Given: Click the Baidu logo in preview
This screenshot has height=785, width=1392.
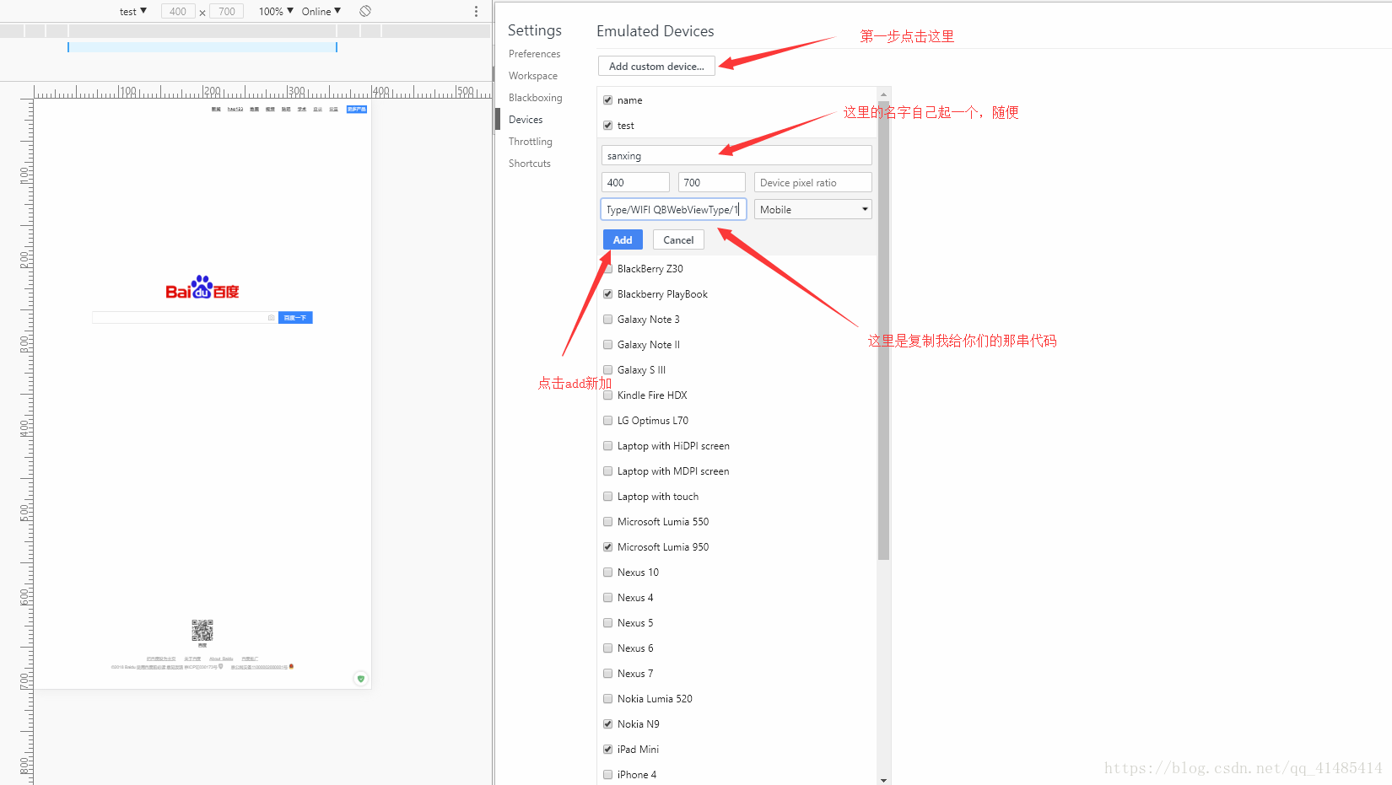Looking at the screenshot, I should point(202,288).
